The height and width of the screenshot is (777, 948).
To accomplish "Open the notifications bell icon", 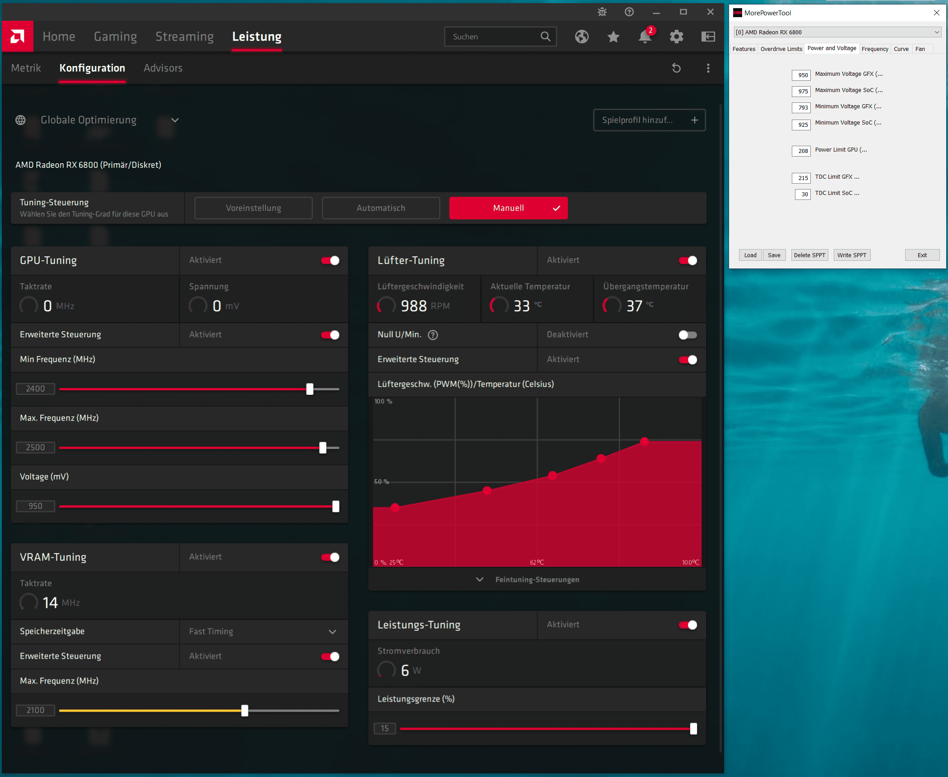I will [x=645, y=37].
